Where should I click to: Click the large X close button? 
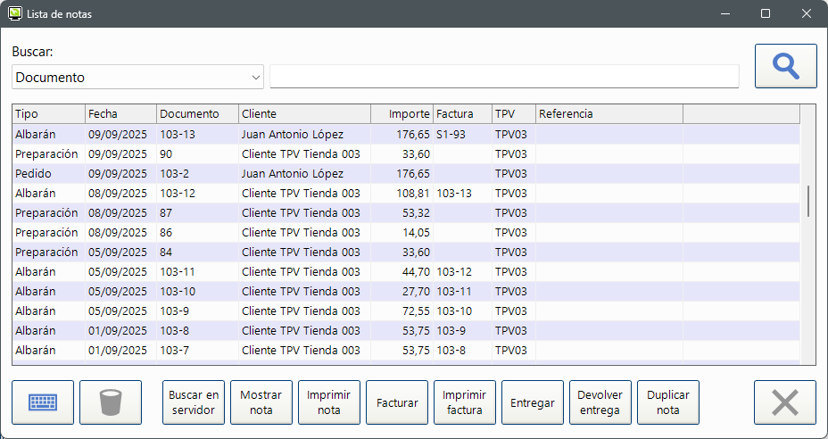[x=784, y=402]
